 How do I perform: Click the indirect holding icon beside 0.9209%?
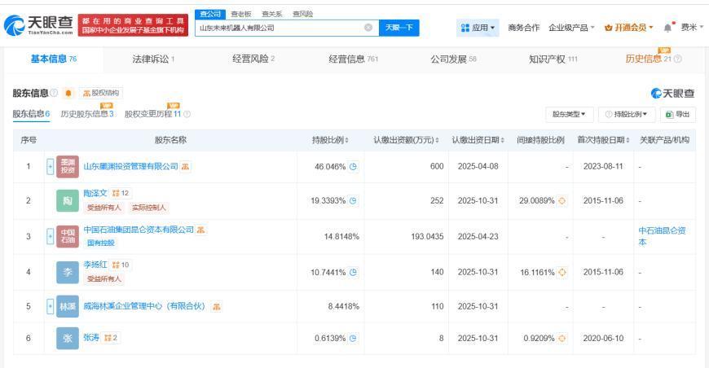[x=561, y=338]
